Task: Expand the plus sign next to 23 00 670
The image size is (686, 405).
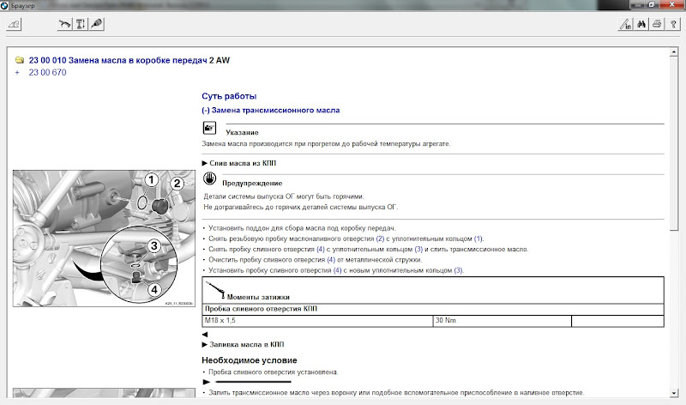Action: point(18,72)
